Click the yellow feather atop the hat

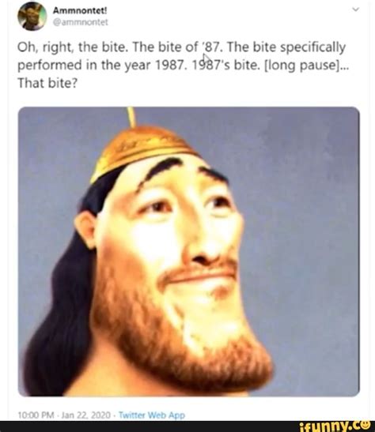[x=131, y=117]
